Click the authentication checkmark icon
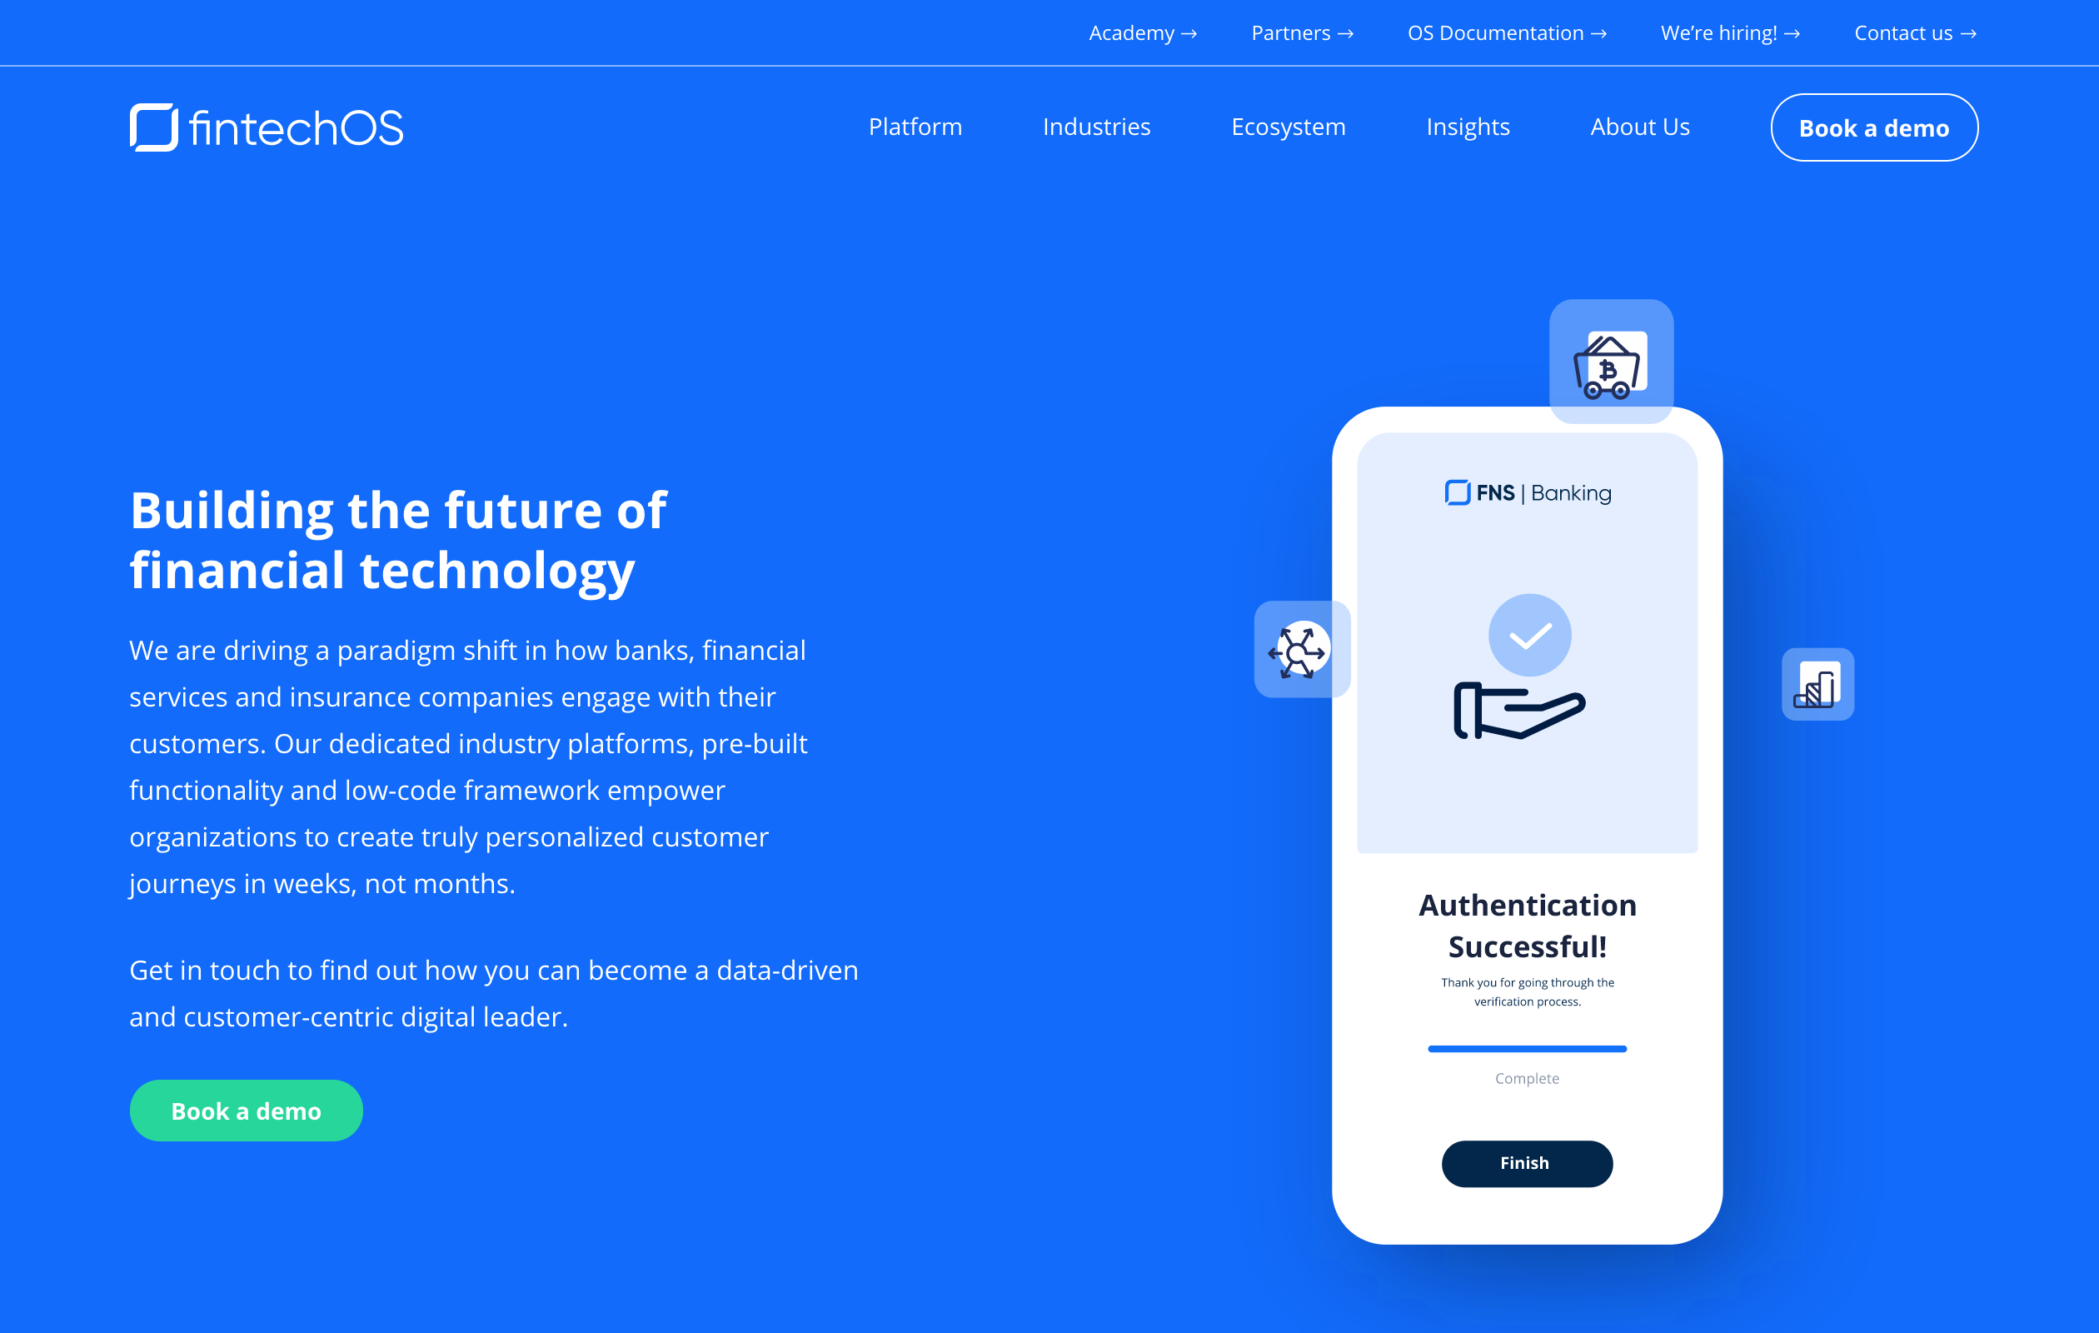The width and height of the screenshot is (2099, 1333). pos(1528,631)
